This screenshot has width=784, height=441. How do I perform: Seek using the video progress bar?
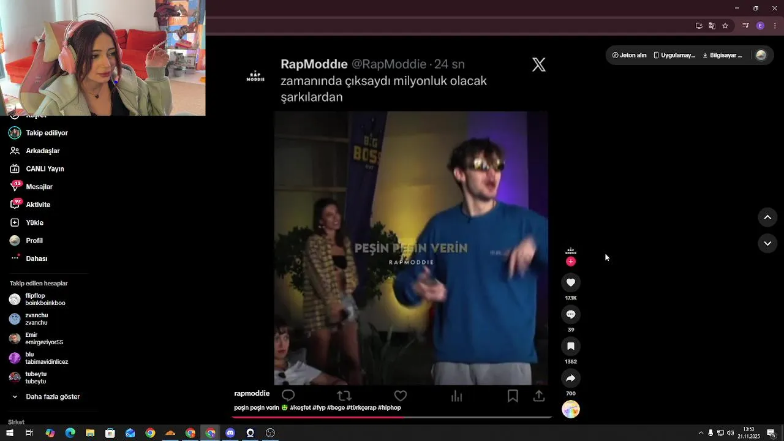[392, 417]
